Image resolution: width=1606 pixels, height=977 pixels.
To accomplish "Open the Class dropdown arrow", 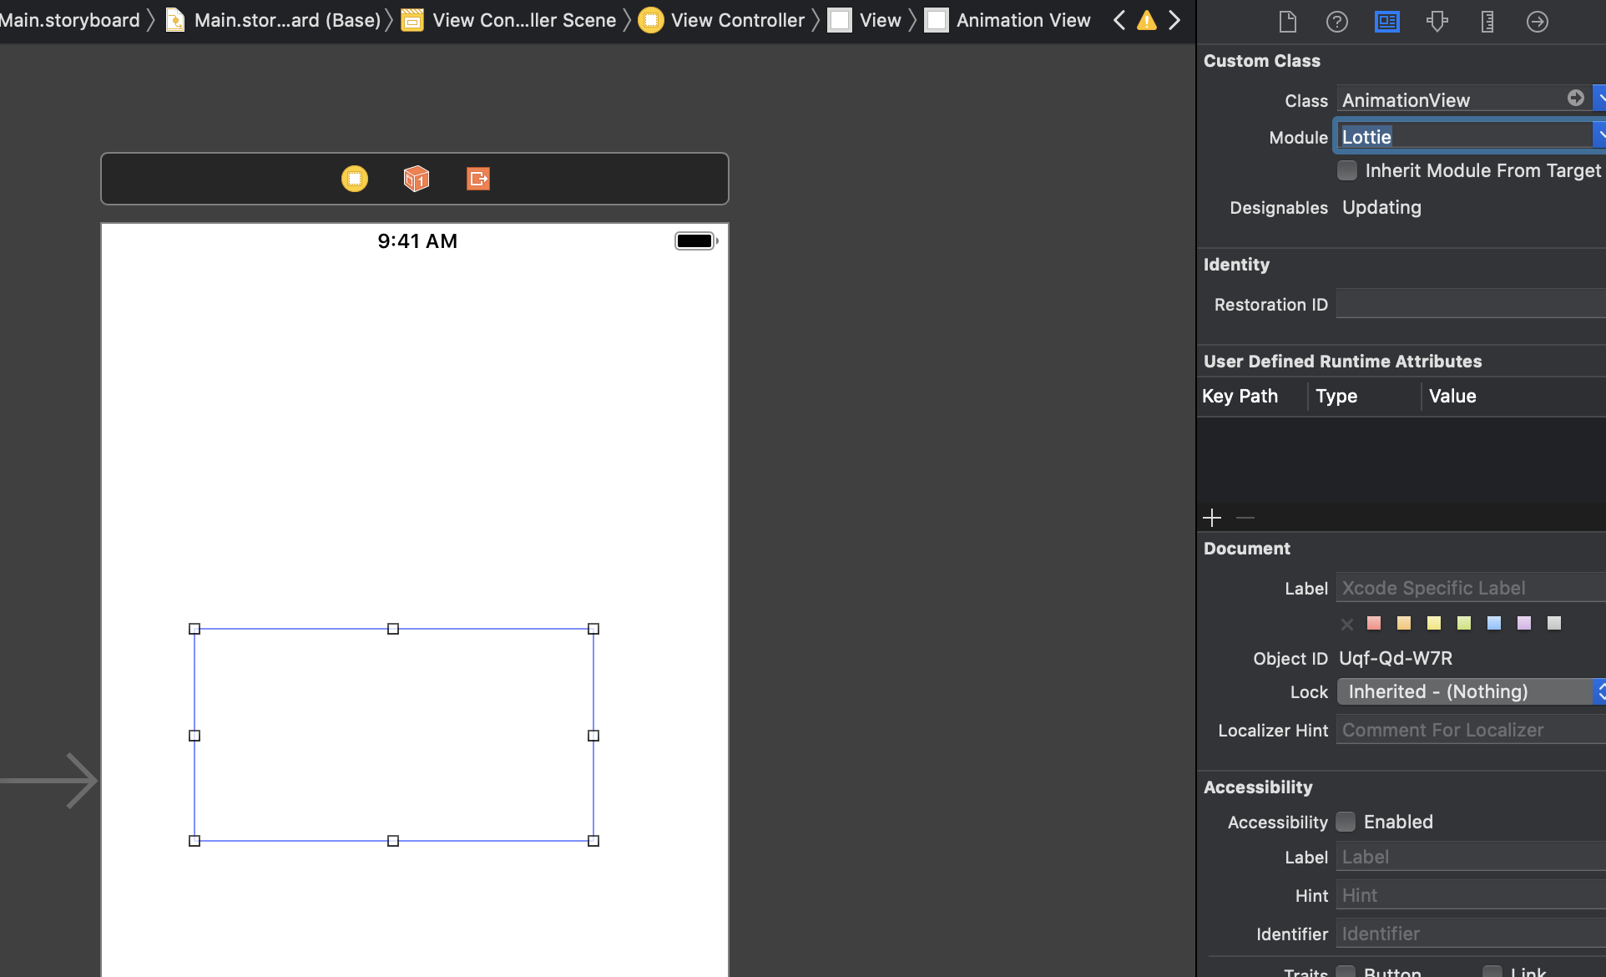I will click(1599, 99).
